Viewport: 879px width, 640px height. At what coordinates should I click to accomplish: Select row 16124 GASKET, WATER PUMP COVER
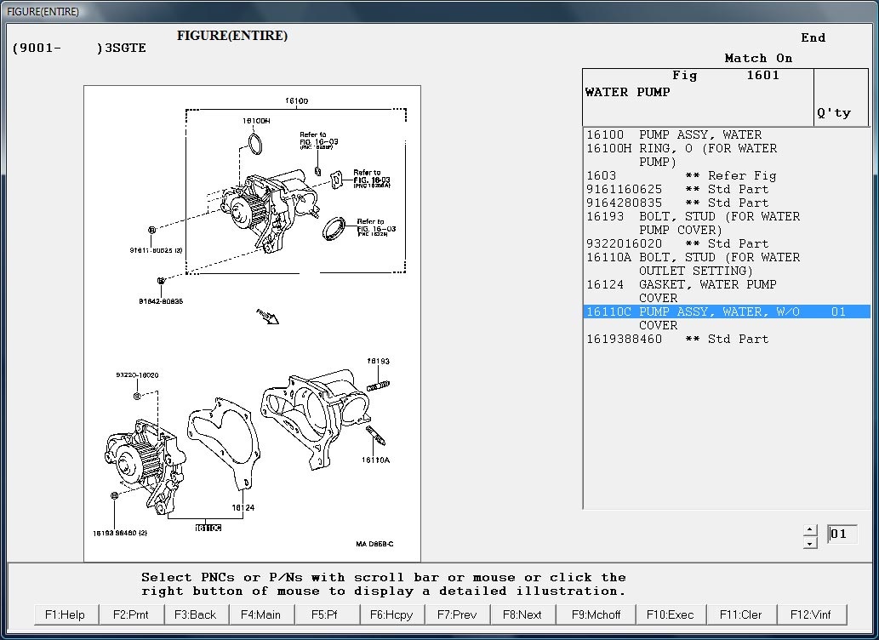727,291
